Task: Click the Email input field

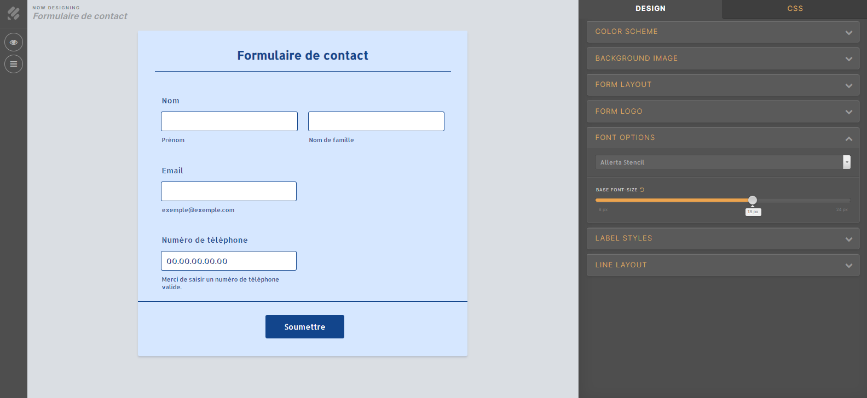Action: pyautogui.click(x=228, y=191)
